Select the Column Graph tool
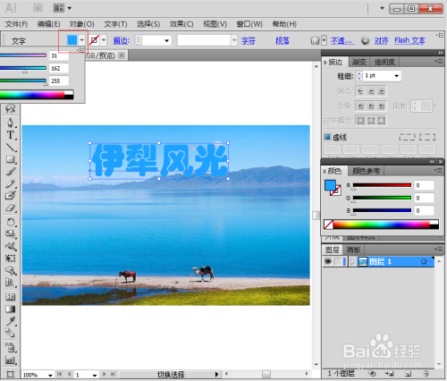Screen dimensions: 447x381 tap(11, 360)
